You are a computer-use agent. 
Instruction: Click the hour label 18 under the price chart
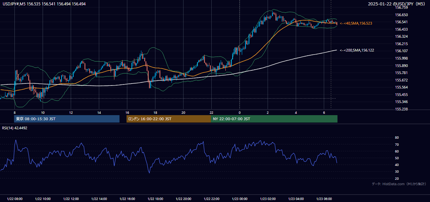pos(155,112)
